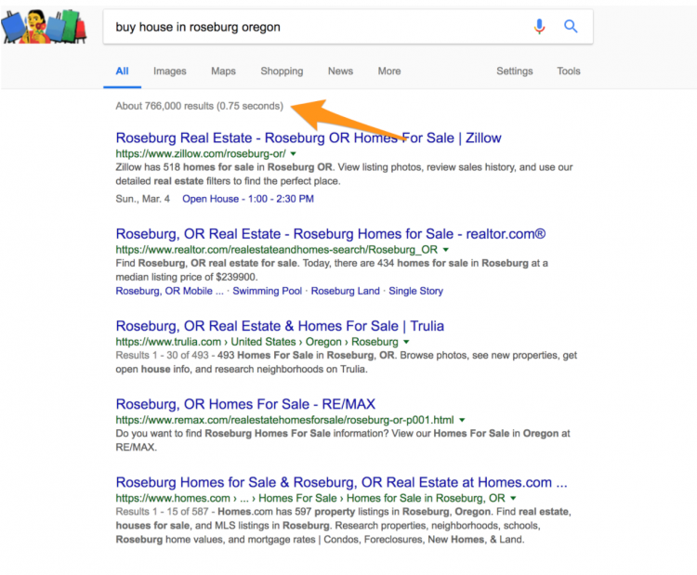Image resolution: width=697 pixels, height=575 pixels.
Task: Click the Google doodle logo
Action: [x=44, y=27]
